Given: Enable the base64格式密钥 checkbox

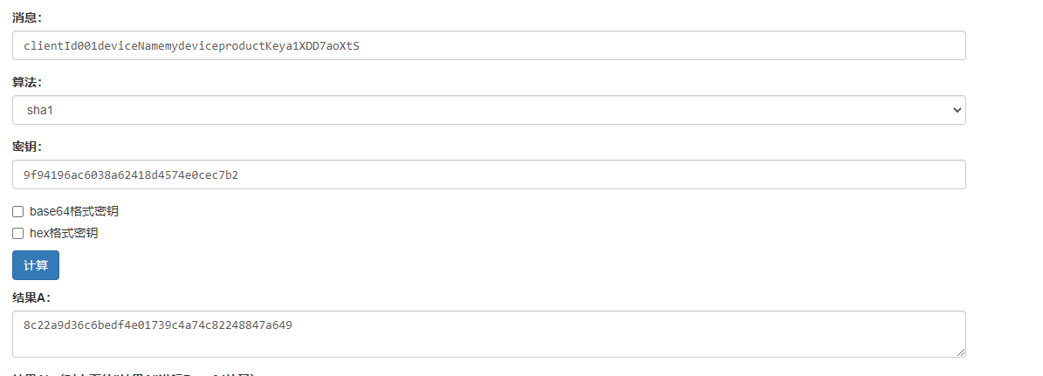Looking at the screenshot, I should click(x=18, y=211).
